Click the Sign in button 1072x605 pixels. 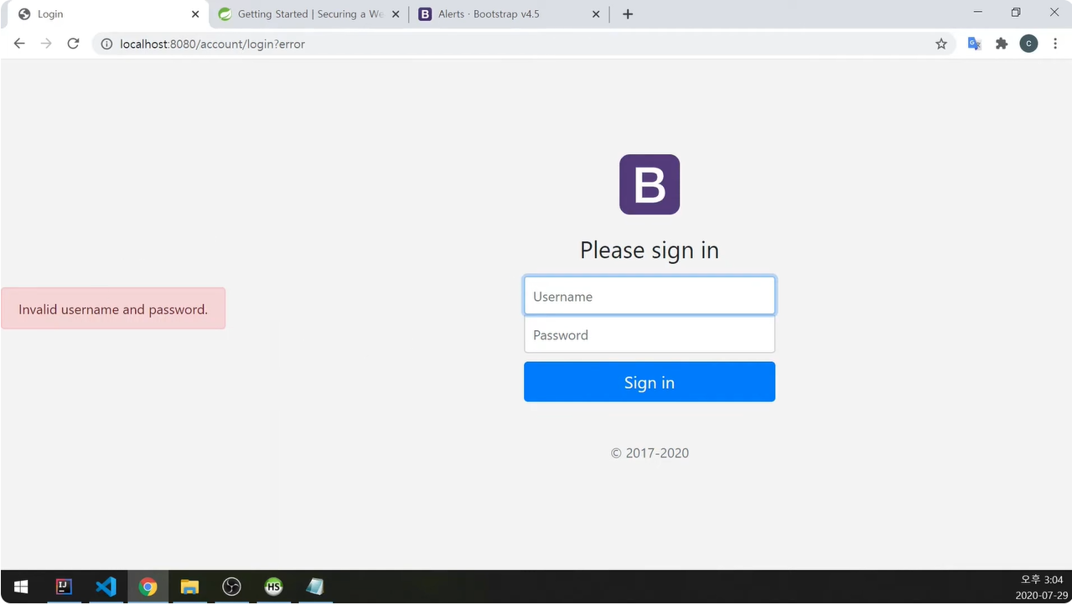point(650,382)
